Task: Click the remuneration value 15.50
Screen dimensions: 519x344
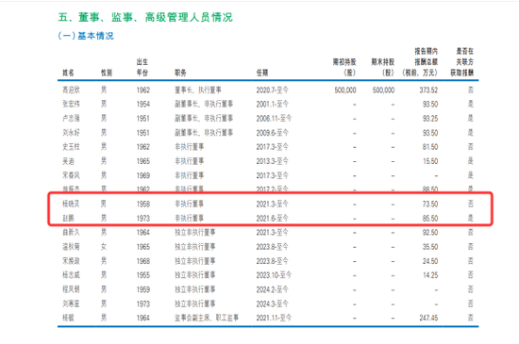Action: [430, 161]
